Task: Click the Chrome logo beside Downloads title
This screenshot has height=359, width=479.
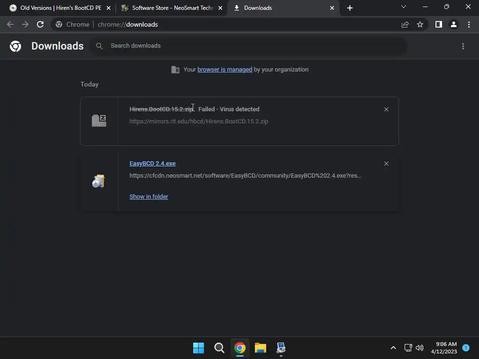Action: click(15, 46)
